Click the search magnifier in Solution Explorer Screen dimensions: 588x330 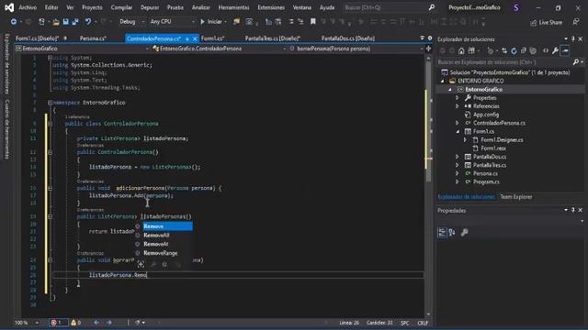pos(576,62)
